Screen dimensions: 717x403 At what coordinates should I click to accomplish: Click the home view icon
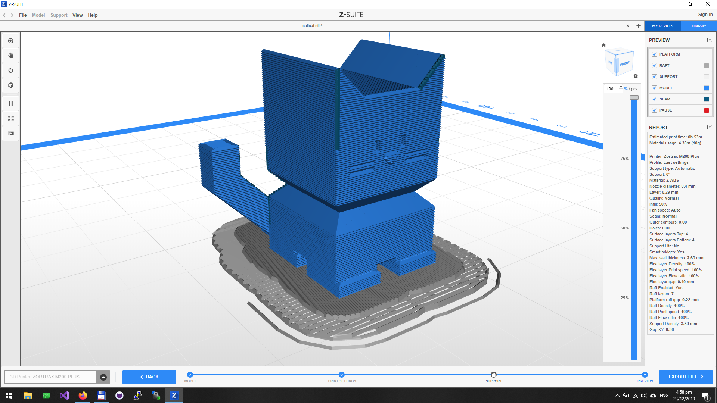pyautogui.click(x=604, y=46)
